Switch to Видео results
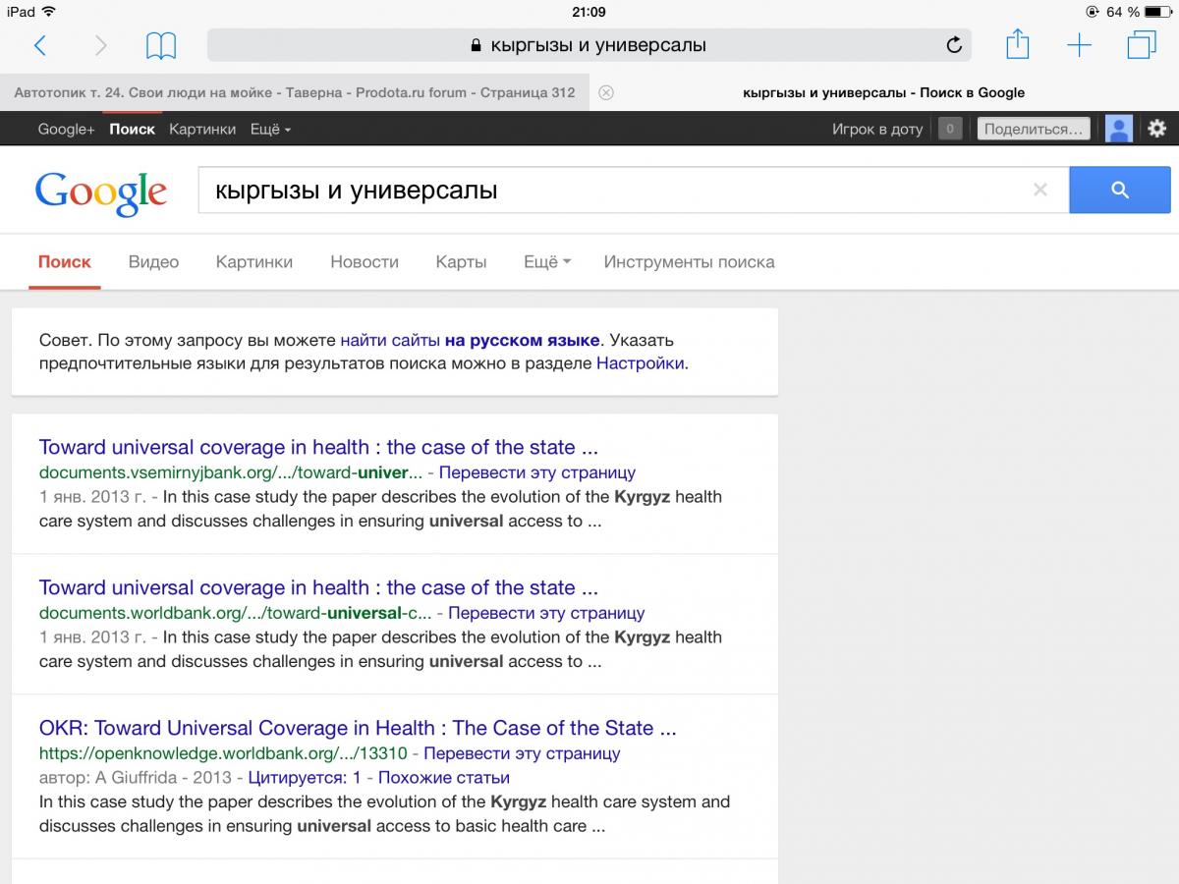The width and height of the screenshot is (1179, 884). click(x=153, y=262)
